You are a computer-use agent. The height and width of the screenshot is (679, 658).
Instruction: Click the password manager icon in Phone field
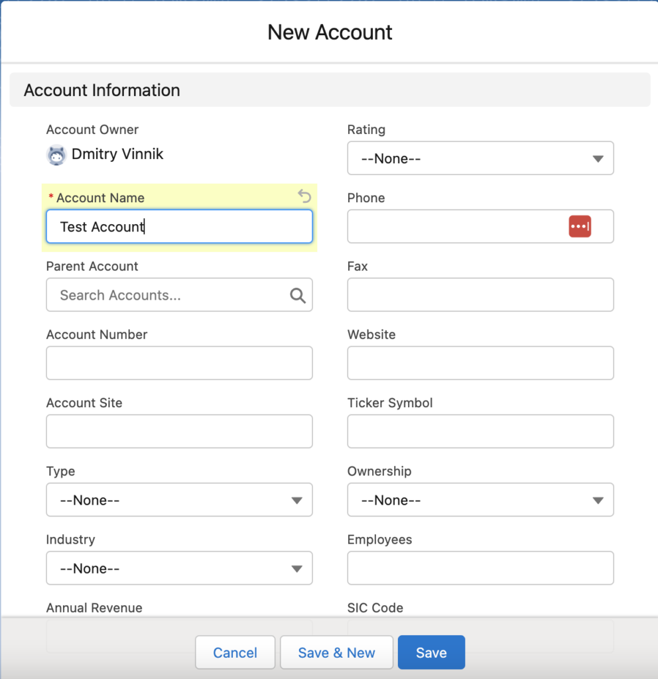tap(579, 226)
